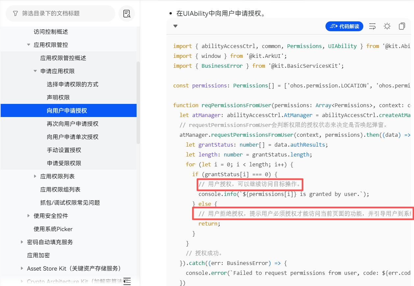The height and width of the screenshot is (286, 414).
Task: Click the BusinessError import code line
Action: tap(258, 66)
